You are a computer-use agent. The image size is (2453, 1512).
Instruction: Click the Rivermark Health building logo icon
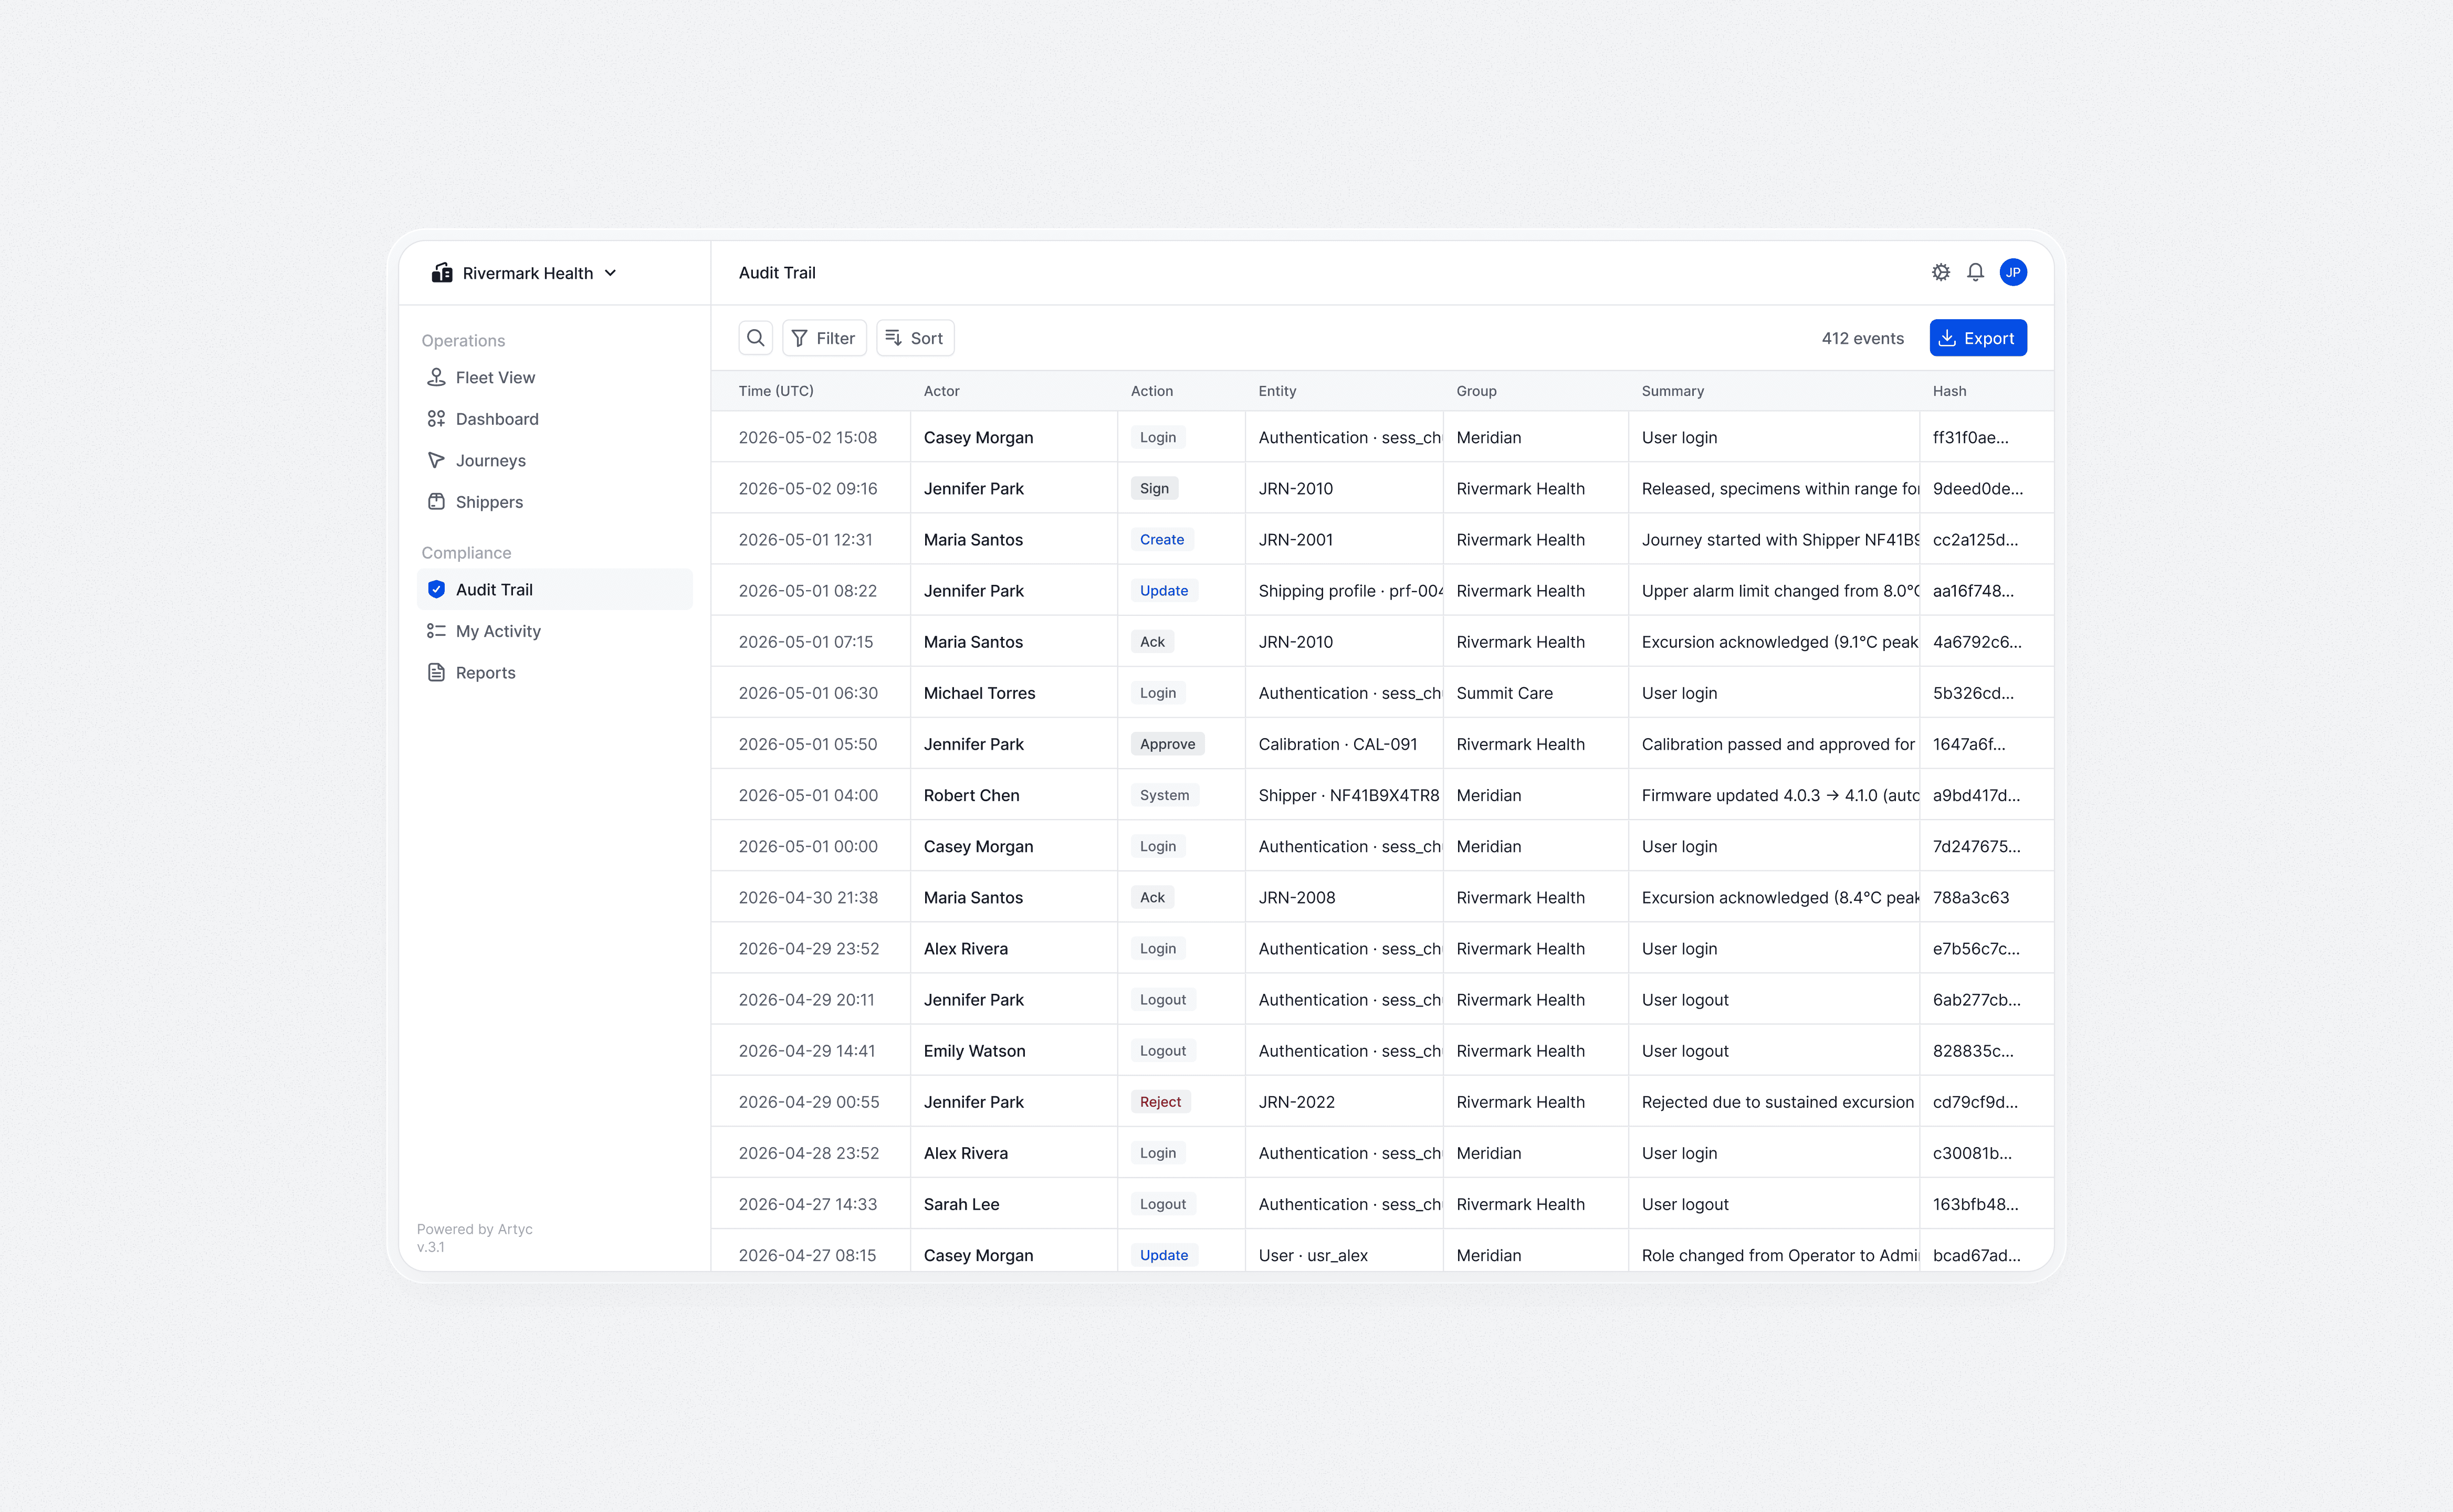441,273
